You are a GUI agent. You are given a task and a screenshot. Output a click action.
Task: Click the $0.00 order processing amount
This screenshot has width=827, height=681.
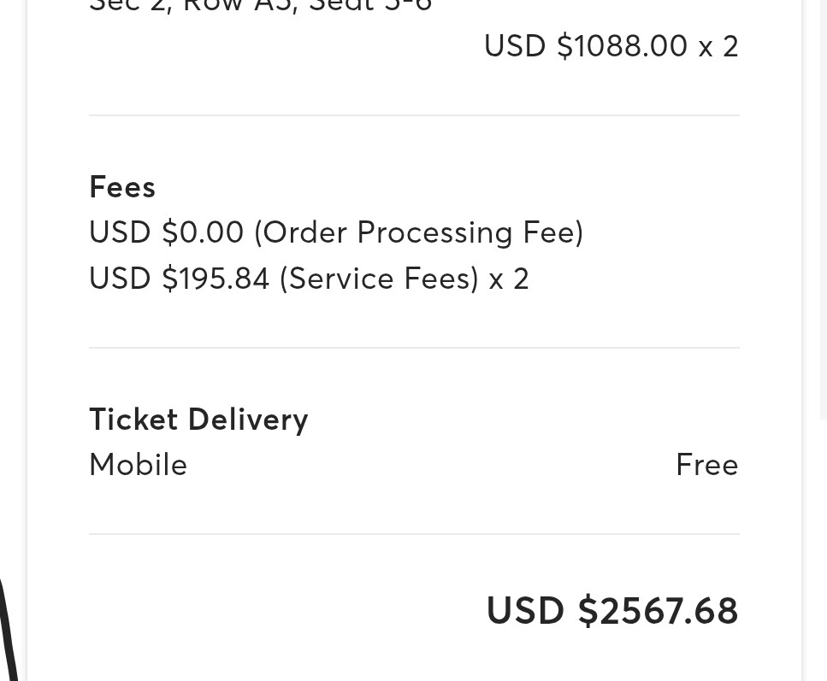(203, 232)
